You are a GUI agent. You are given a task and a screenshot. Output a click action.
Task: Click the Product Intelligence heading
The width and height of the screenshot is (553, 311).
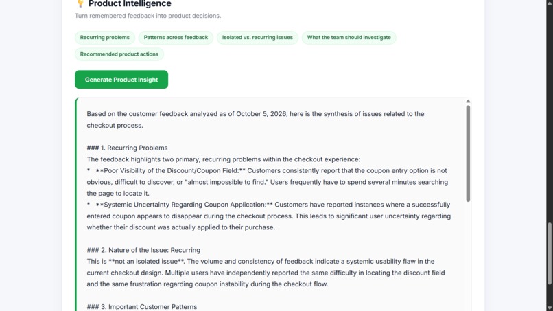pyautogui.click(x=130, y=4)
